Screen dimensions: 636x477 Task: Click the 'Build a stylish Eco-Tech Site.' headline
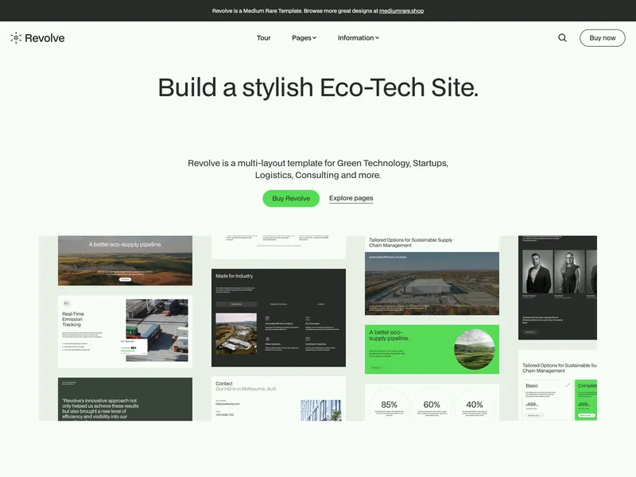coord(318,87)
